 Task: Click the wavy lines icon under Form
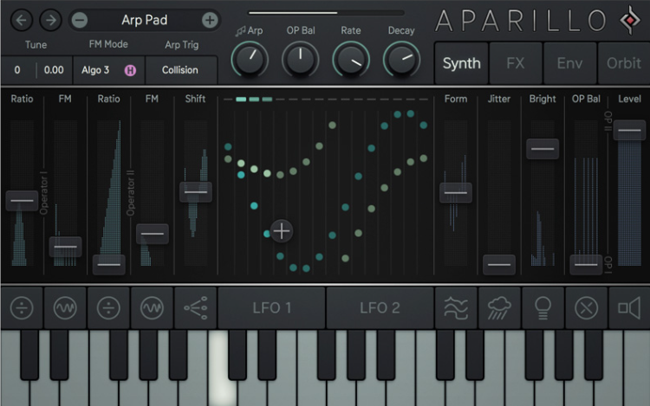[x=456, y=308]
